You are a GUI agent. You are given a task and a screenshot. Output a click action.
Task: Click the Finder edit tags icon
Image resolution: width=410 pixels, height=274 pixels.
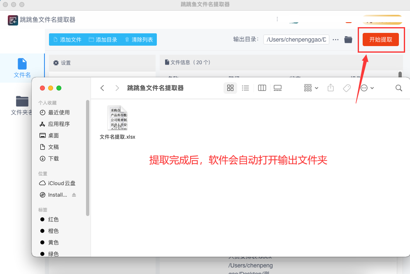[347, 88]
